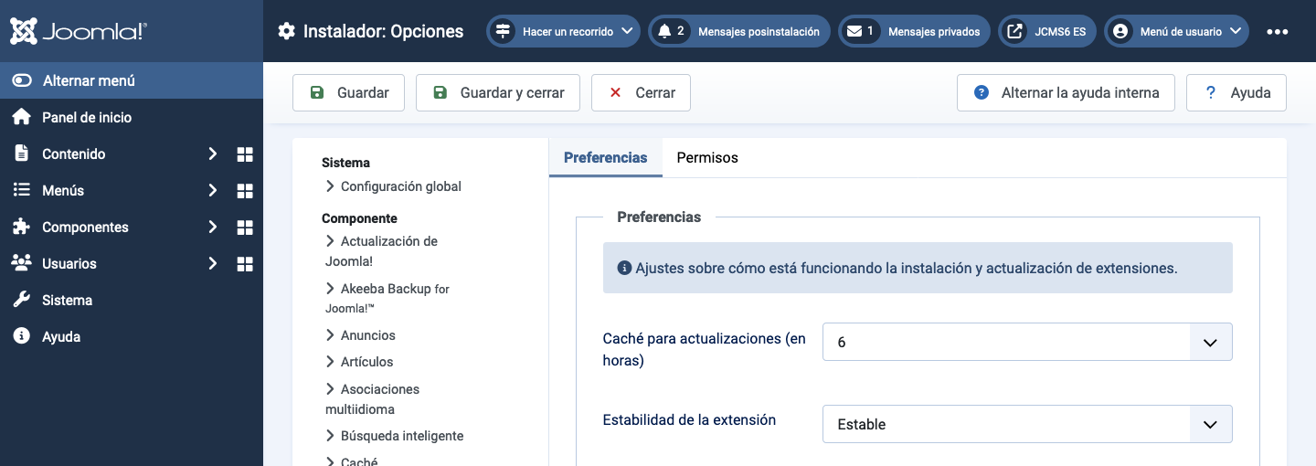Open Contenido dashboard grid icon
The image size is (1316, 466).
(x=245, y=154)
